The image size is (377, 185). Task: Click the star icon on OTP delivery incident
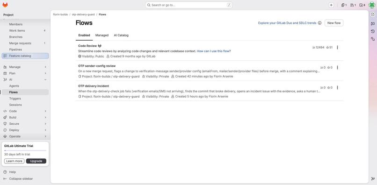pos(328,88)
